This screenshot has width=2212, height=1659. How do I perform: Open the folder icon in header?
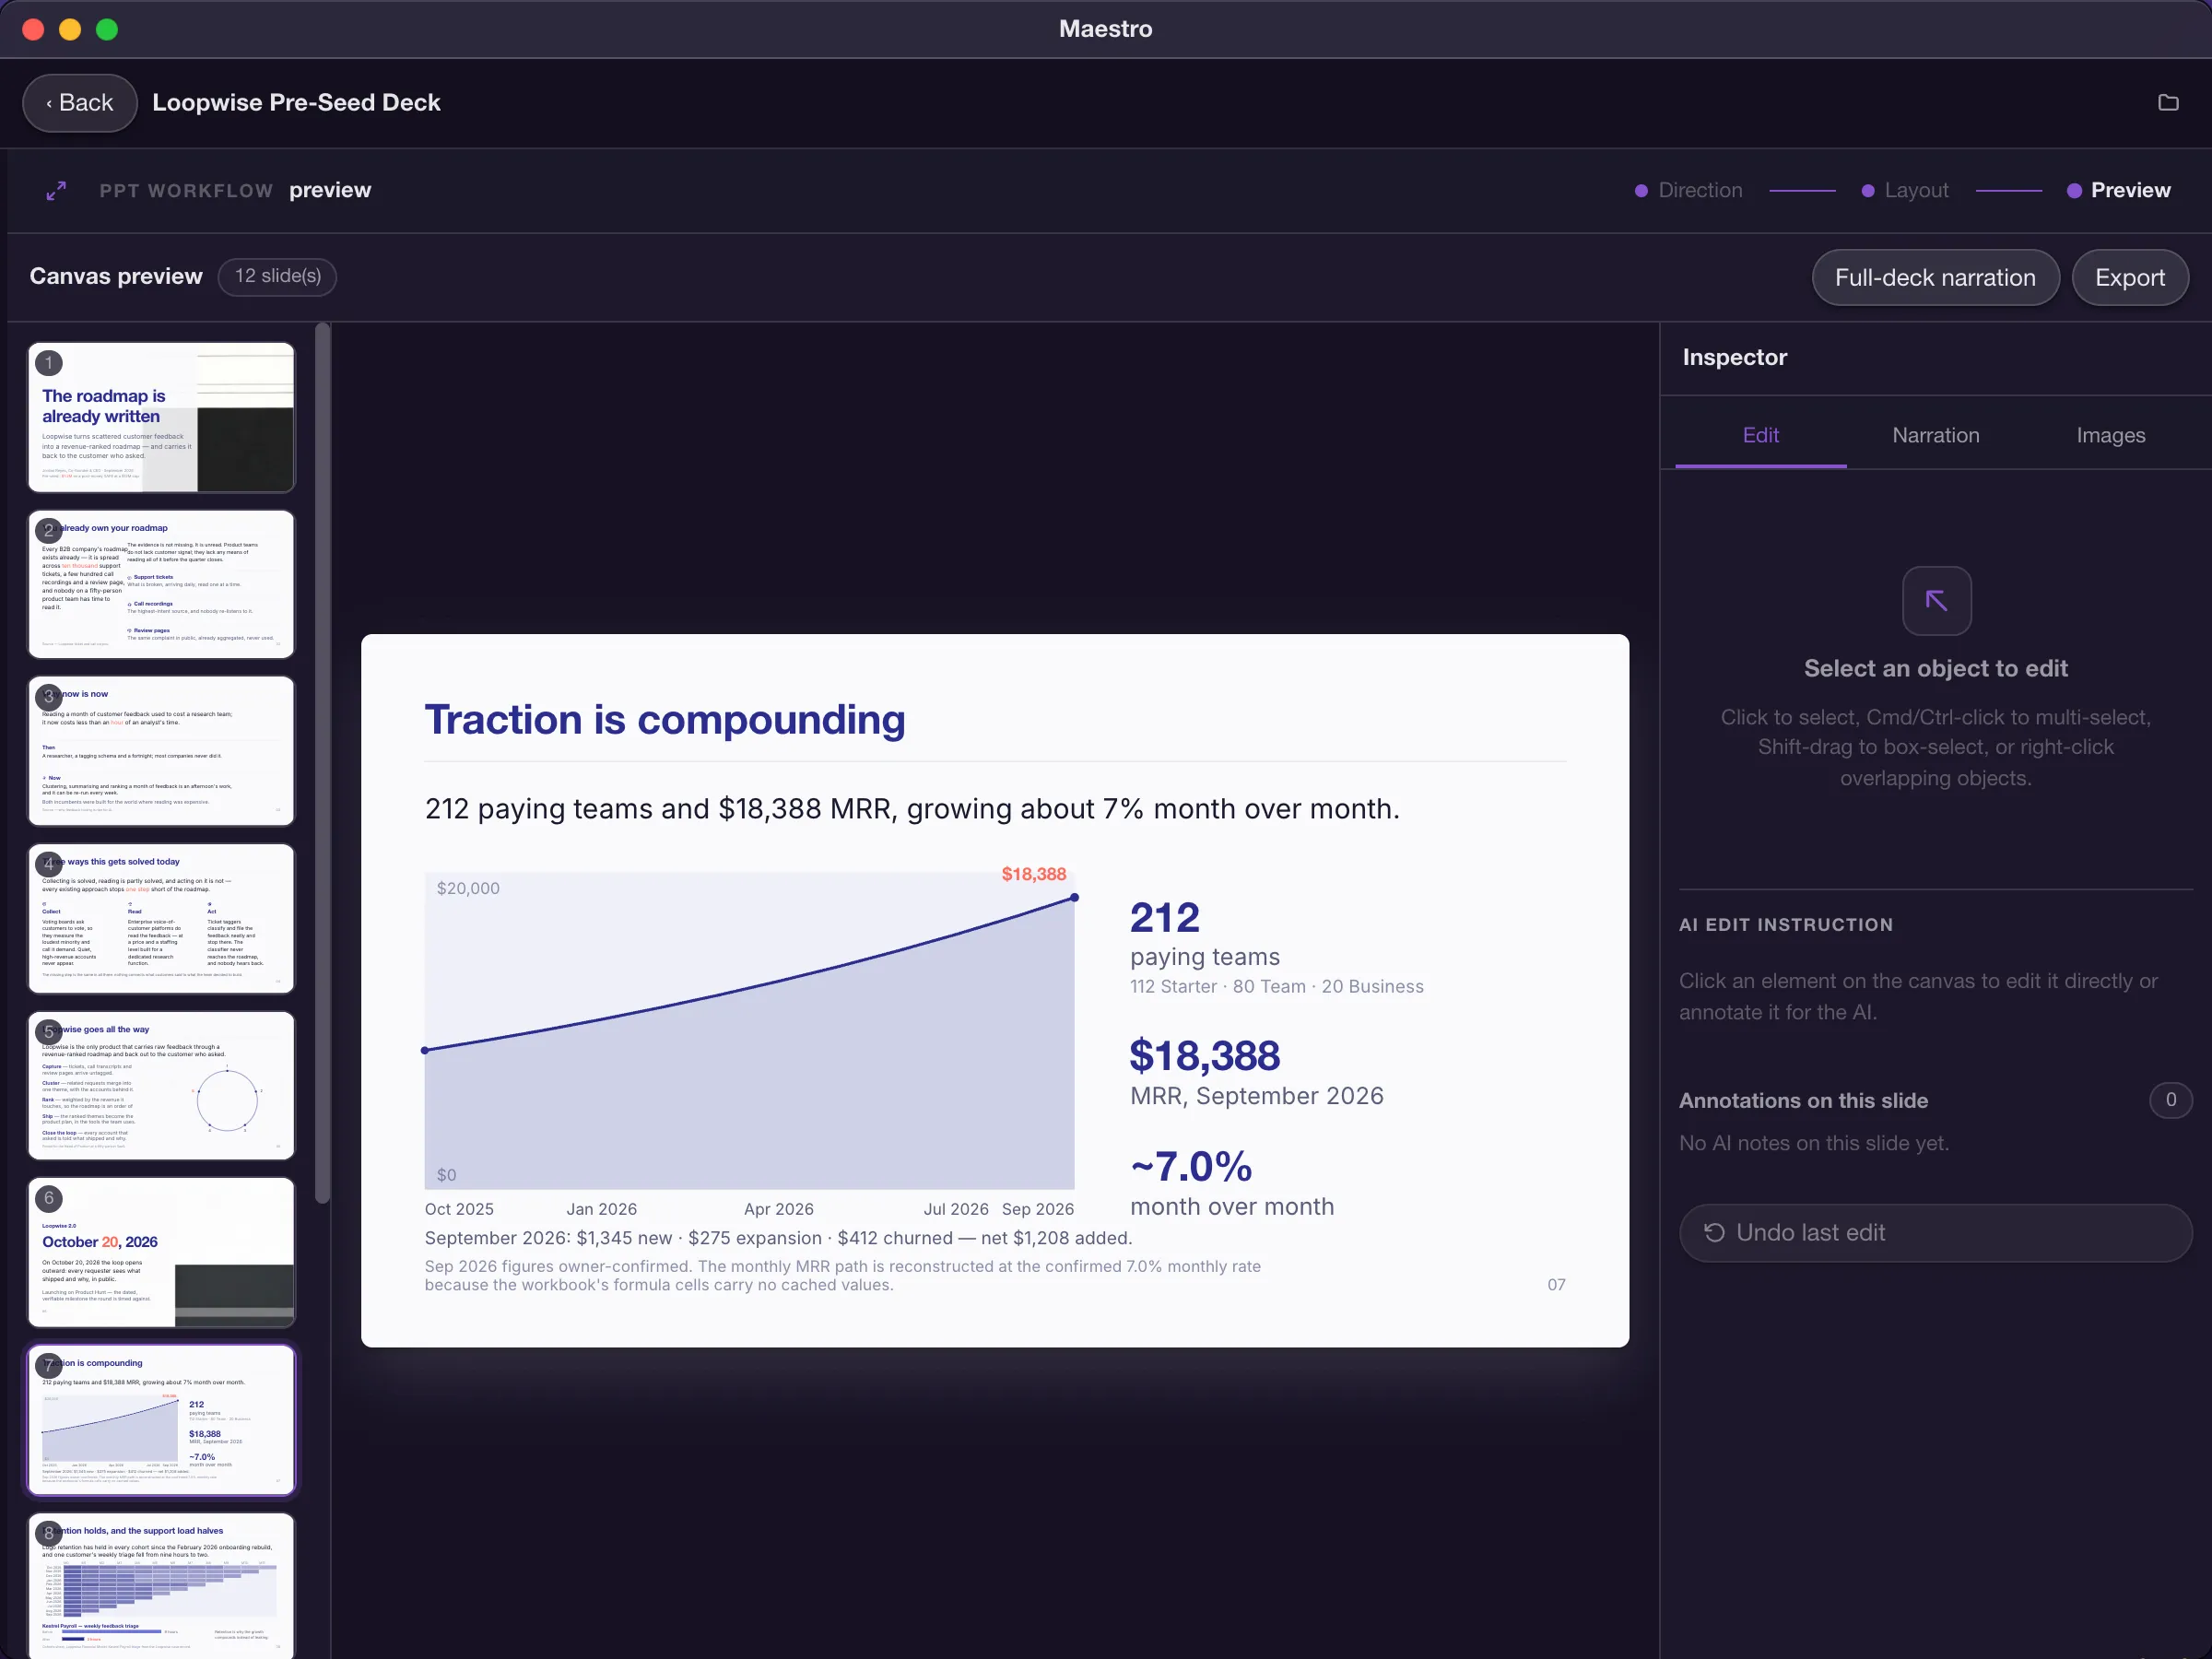pyautogui.click(x=2167, y=102)
